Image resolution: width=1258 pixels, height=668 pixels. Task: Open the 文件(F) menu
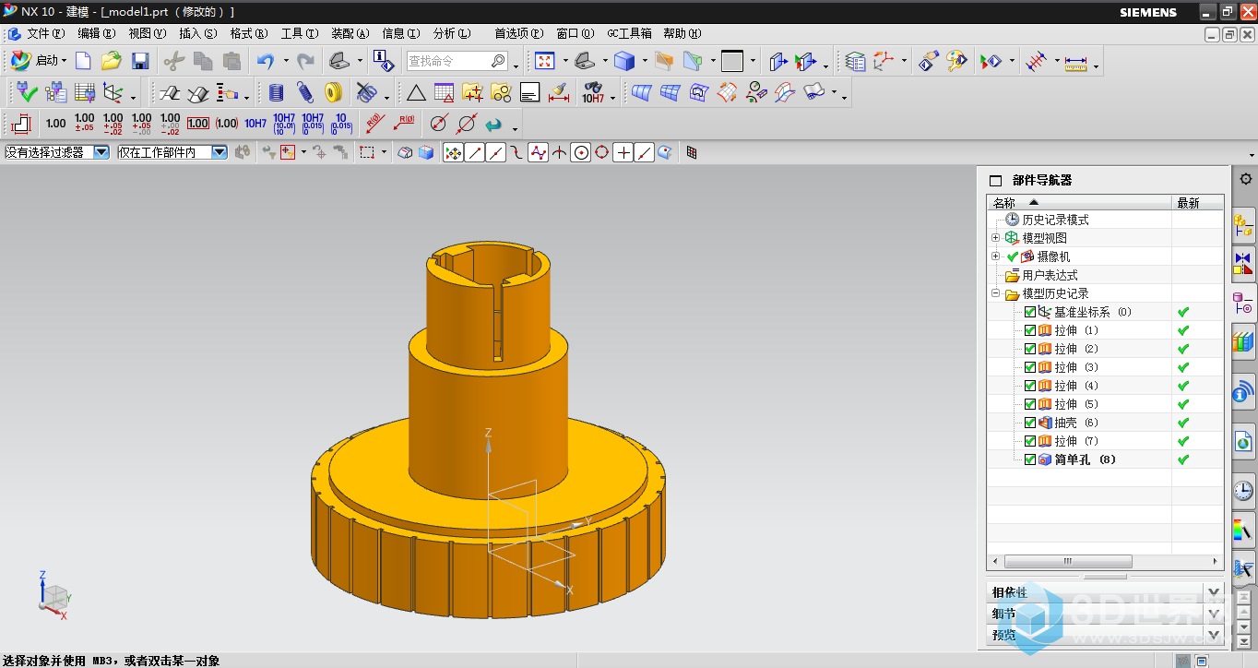[45, 33]
